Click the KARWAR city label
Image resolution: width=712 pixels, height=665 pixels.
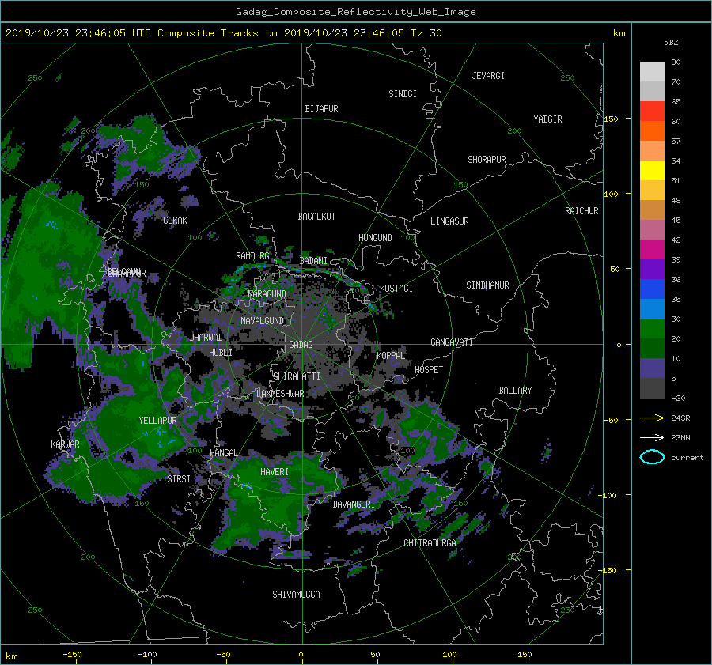pos(65,444)
